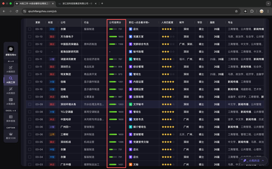Check the box next to 三棵树
Viewport: 272px width, 169px height.
pos(30,134)
